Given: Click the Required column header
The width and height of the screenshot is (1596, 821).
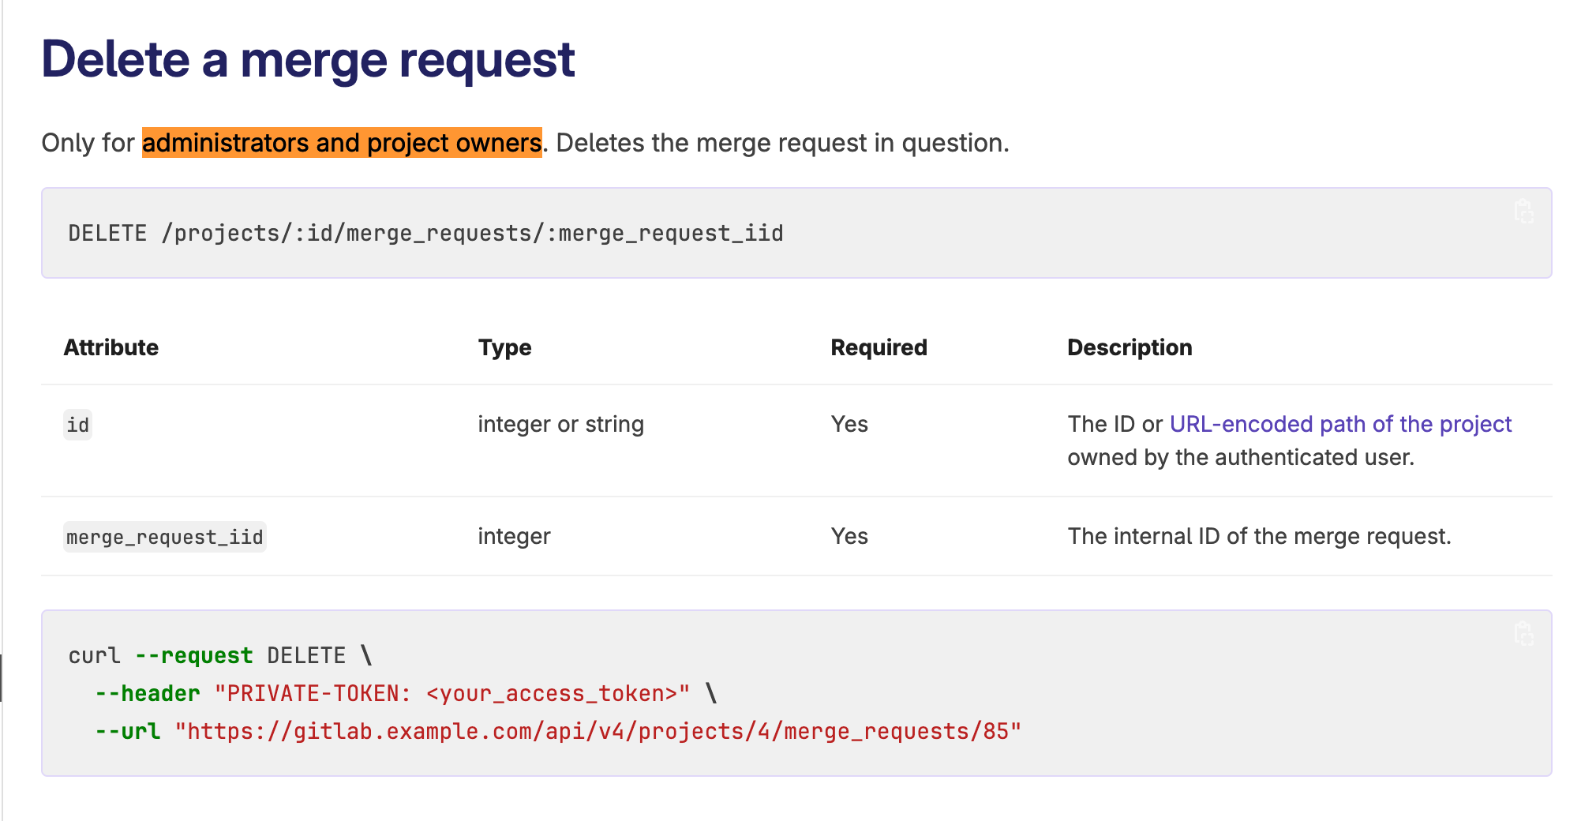Looking at the screenshot, I should (x=878, y=347).
